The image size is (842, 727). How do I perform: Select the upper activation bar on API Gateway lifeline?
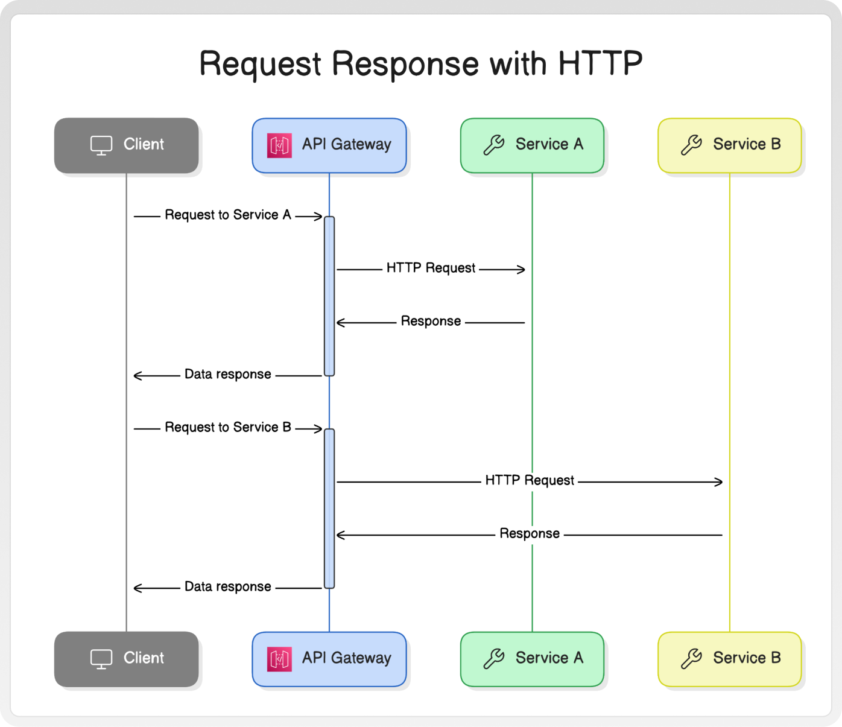(329, 296)
